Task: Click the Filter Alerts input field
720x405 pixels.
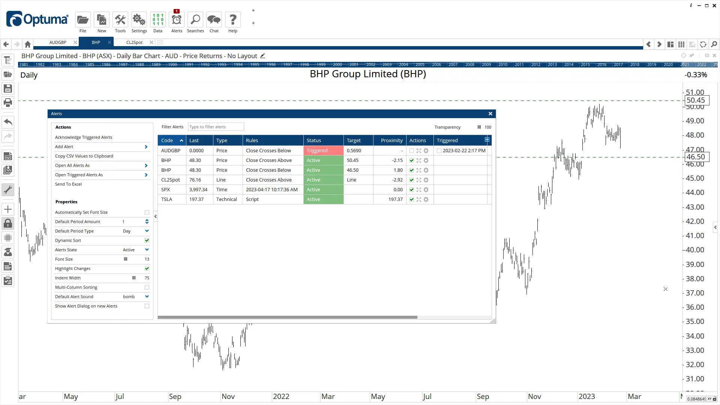Action: coord(216,127)
